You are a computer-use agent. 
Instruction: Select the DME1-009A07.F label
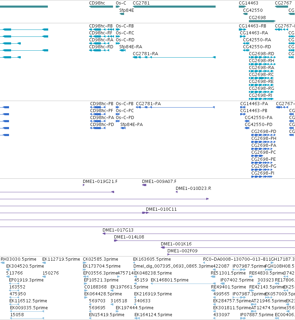159,182
